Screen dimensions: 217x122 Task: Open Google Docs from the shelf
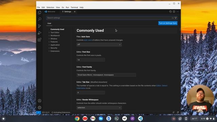pos(108,119)
